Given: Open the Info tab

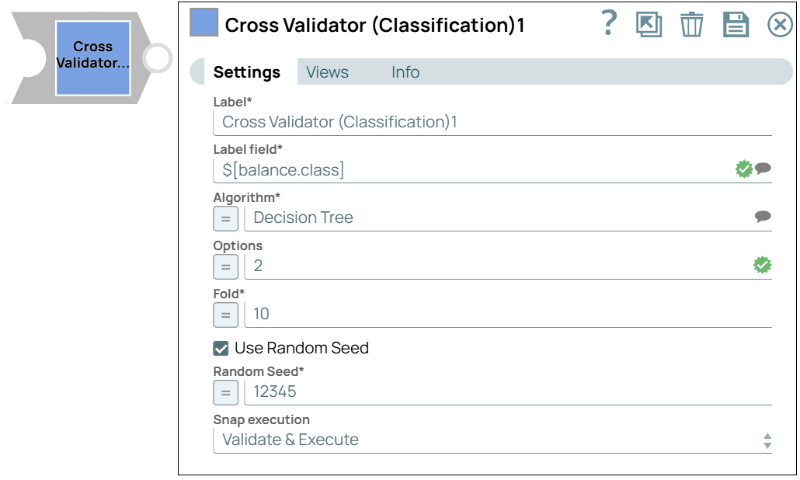Looking at the screenshot, I should [405, 71].
